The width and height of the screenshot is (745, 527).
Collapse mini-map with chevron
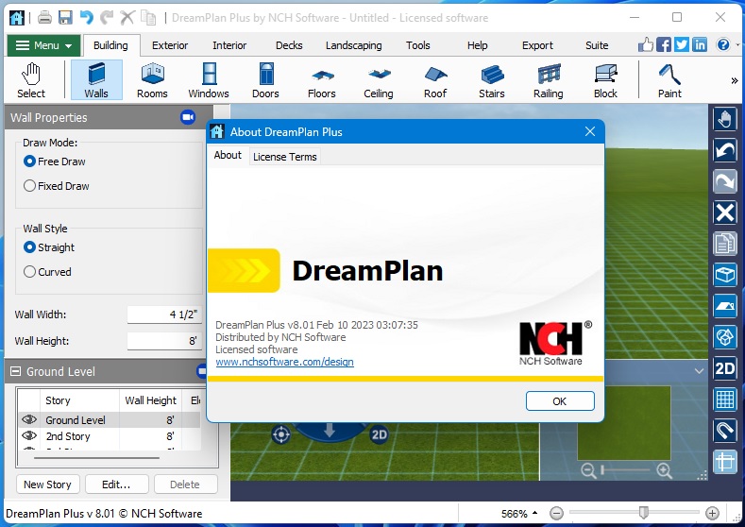[699, 371]
